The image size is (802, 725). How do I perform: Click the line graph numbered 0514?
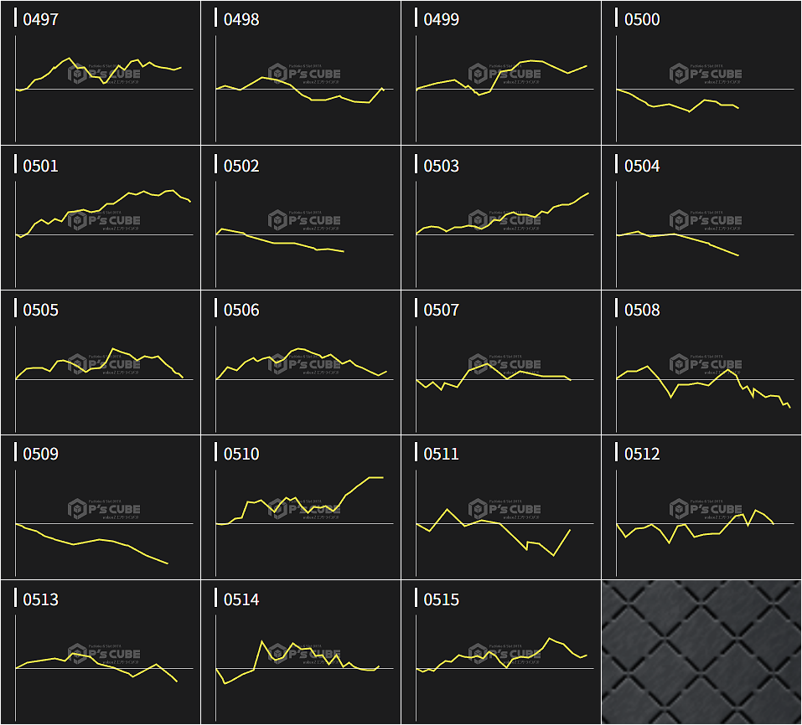pos(301,652)
